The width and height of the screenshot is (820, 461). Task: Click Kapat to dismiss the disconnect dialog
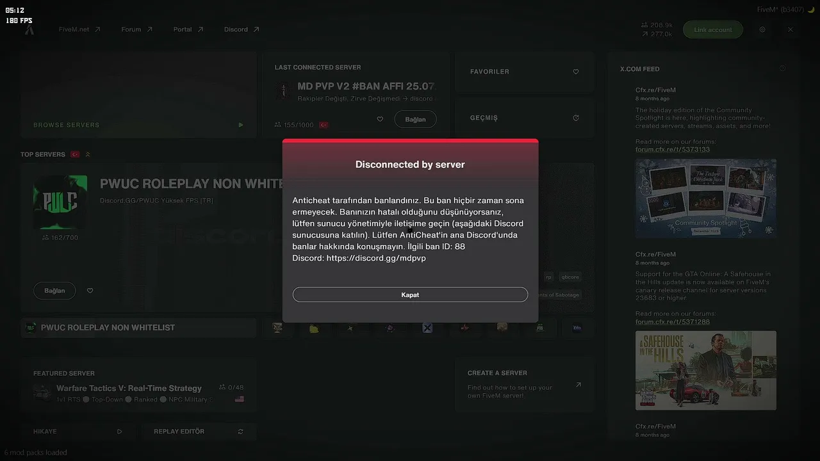(410, 295)
